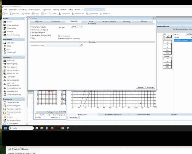Image resolution: width=192 pixels, height=154 pixels.
Task: Click the Windows taskbar Suche field
Action: 21,128
